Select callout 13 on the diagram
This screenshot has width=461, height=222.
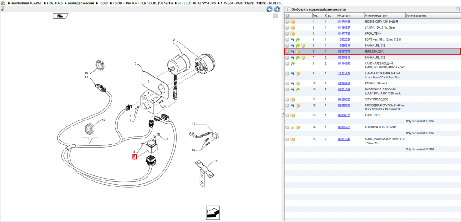point(215,162)
